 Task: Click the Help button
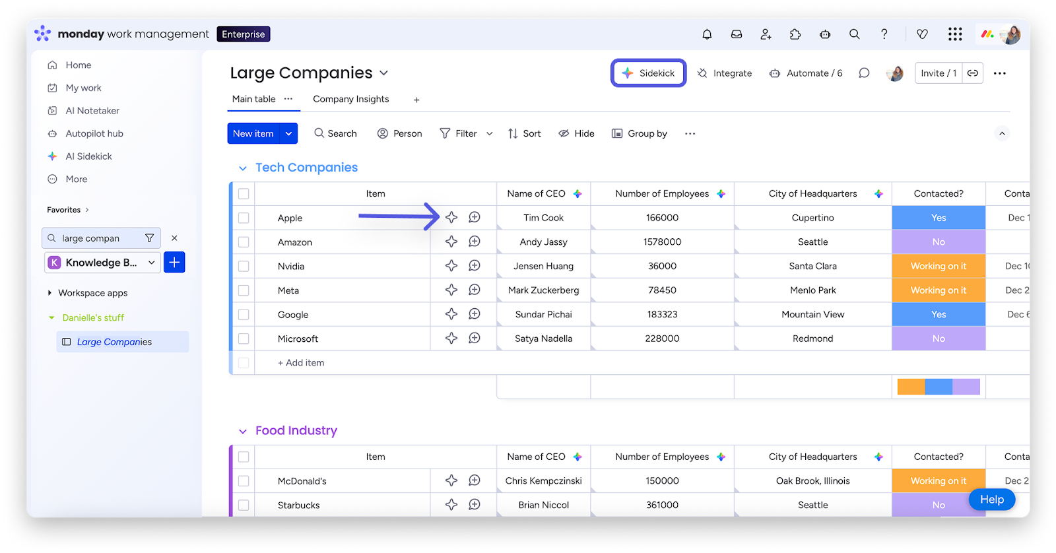[x=991, y=500]
